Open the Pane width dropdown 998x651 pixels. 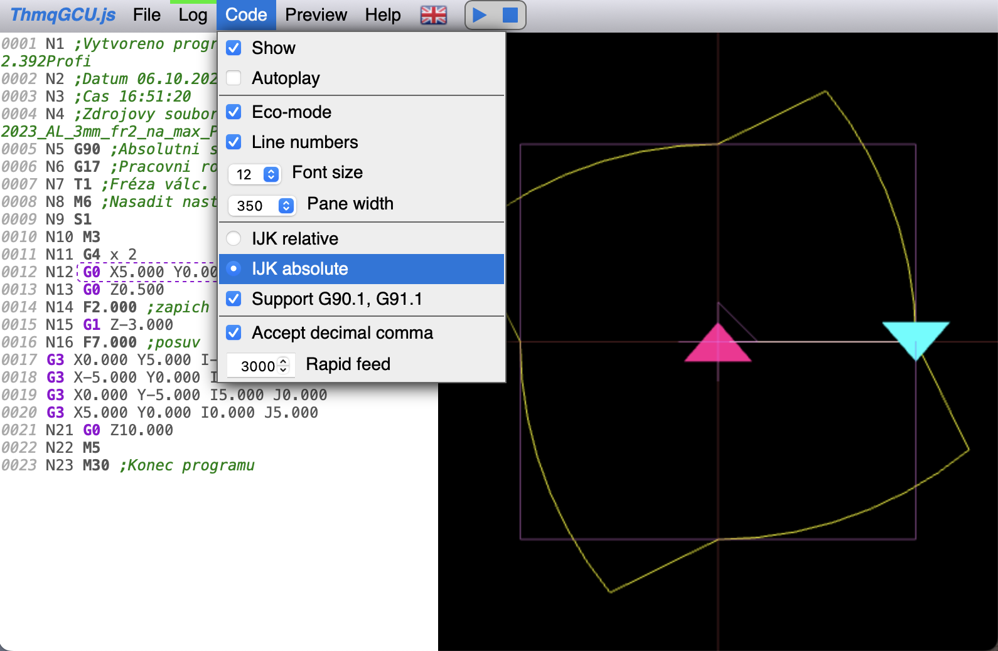262,206
